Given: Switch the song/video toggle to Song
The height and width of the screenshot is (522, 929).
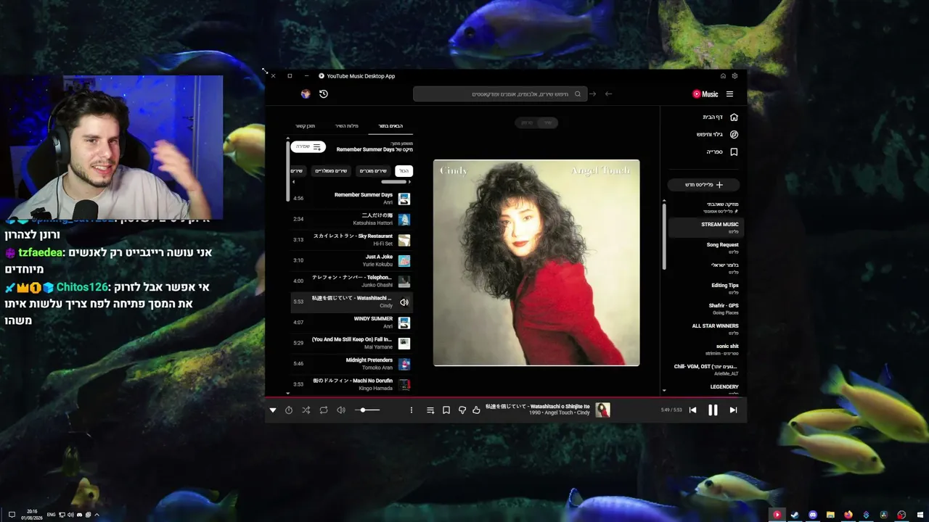Looking at the screenshot, I should (547, 123).
